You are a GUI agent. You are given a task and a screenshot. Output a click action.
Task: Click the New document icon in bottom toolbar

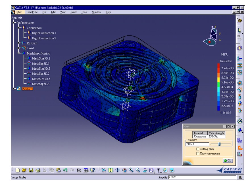pyautogui.click(x=18, y=170)
